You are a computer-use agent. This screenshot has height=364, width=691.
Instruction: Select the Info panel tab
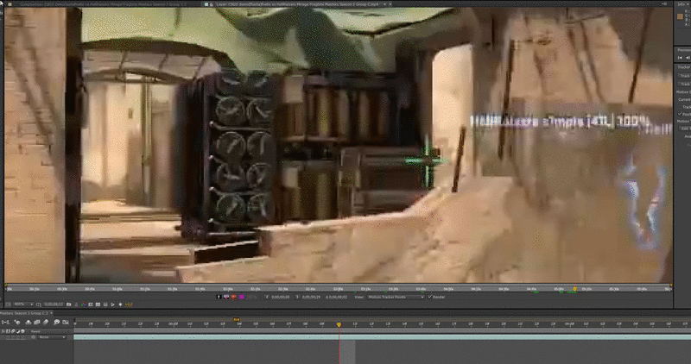coord(681,4)
